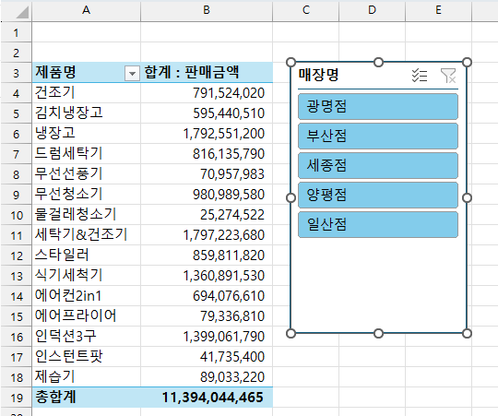Click the 매장명 slicer title
This screenshot has width=498, height=416.
[318, 75]
